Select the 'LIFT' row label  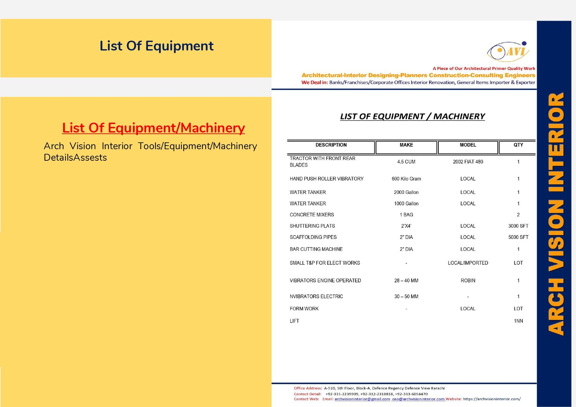point(294,321)
